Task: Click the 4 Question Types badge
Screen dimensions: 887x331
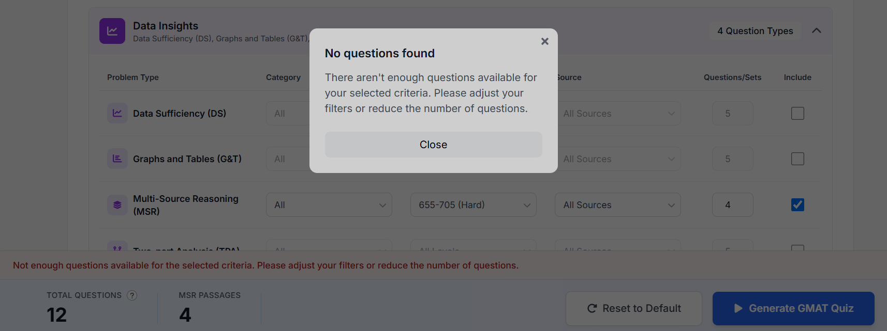Action: coord(755,31)
